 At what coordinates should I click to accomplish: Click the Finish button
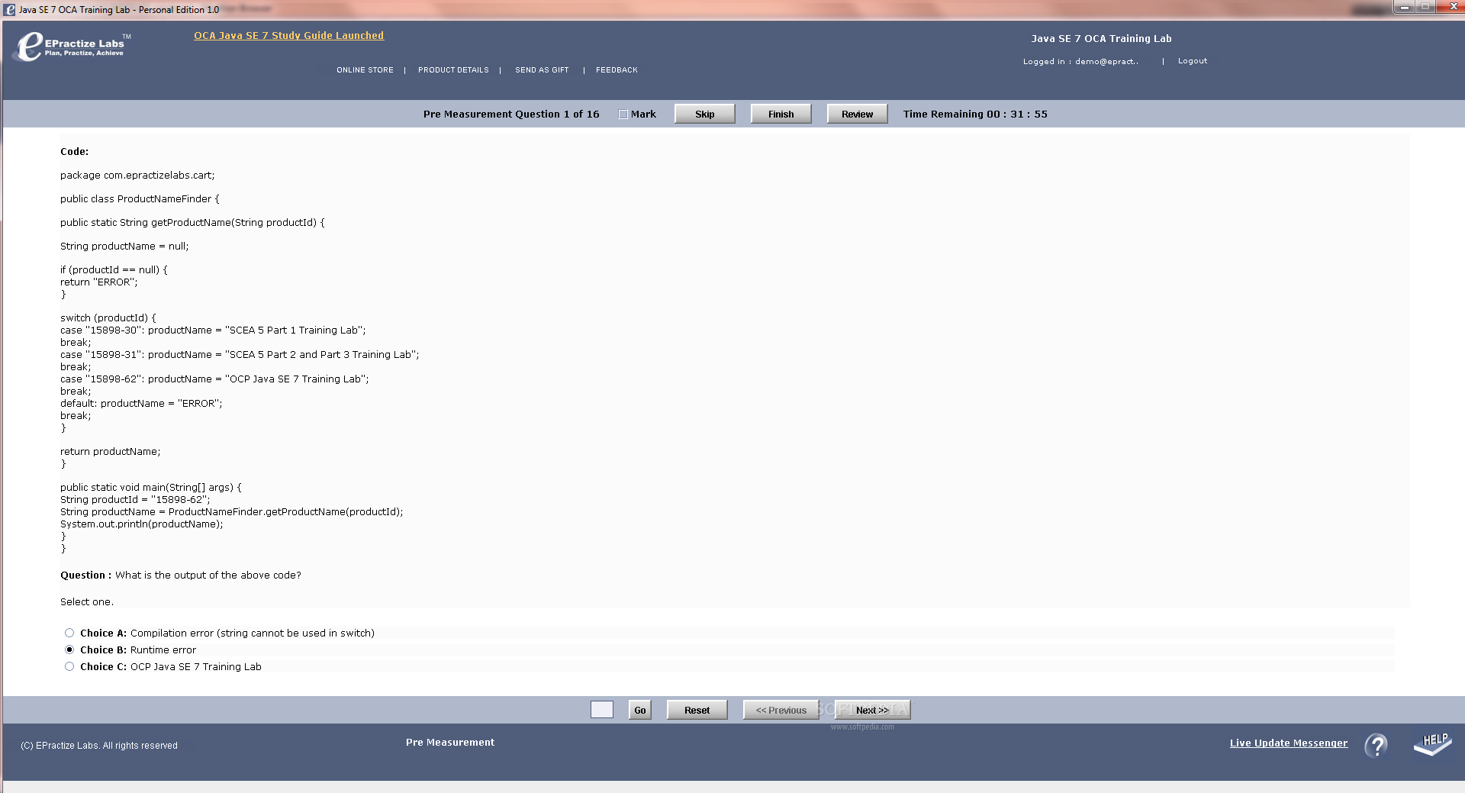coord(781,114)
